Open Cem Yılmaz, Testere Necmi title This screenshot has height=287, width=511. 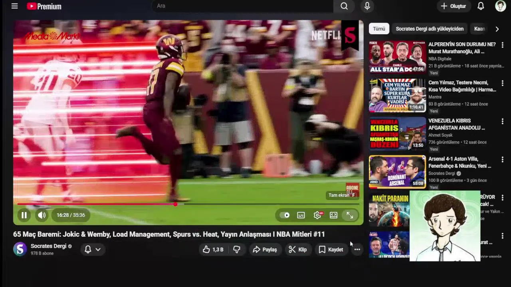point(462,86)
